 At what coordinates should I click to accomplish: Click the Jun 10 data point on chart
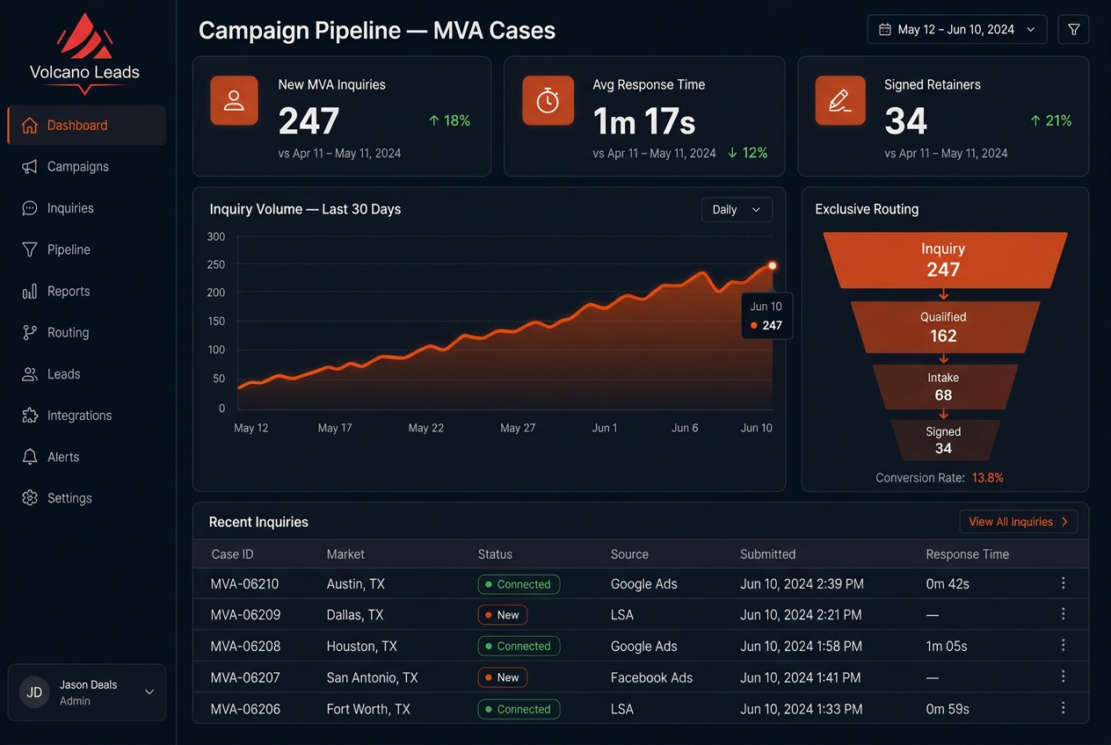773,265
